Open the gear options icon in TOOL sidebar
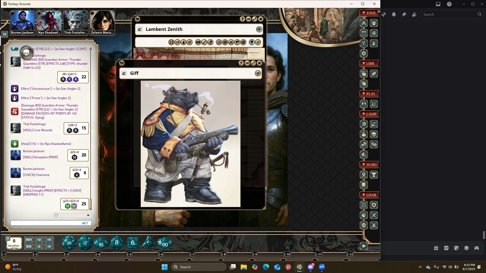This screenshot has width=486, height=273. (363, 53)
